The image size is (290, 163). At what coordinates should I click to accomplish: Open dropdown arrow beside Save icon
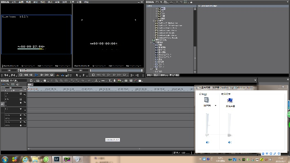click(47, 81)
